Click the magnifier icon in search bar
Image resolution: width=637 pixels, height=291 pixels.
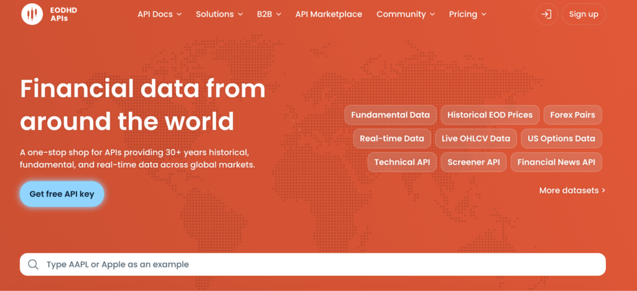[x=34, y=265]
